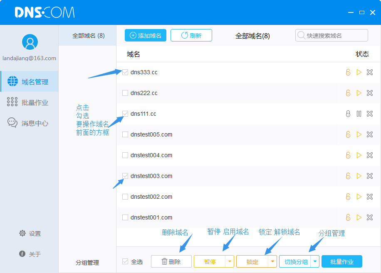This screenshot has height=273, width=381.
Task: Expand the 锁定 dropdown arrow
Action: 272,261
